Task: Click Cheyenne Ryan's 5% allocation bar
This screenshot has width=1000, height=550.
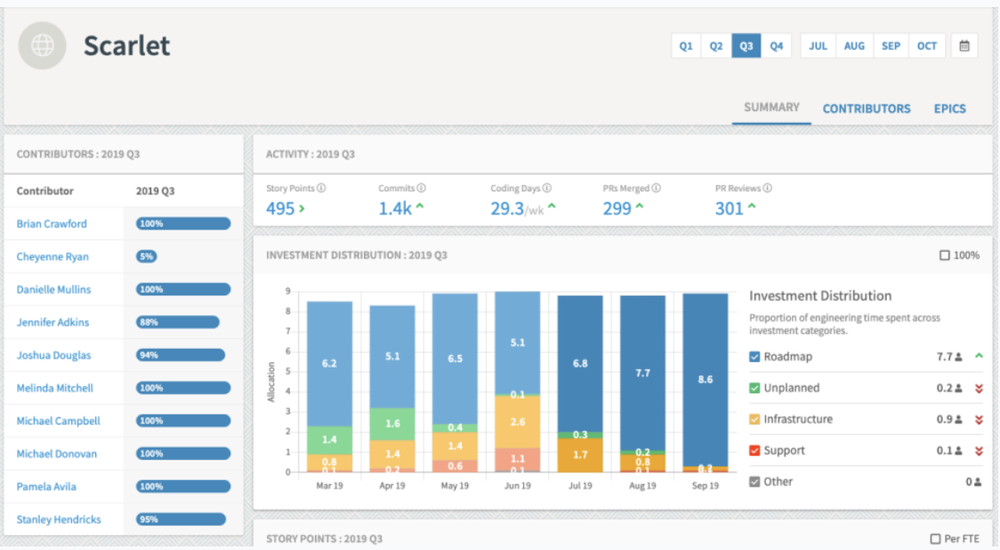Action: click(x=148, y=256)
